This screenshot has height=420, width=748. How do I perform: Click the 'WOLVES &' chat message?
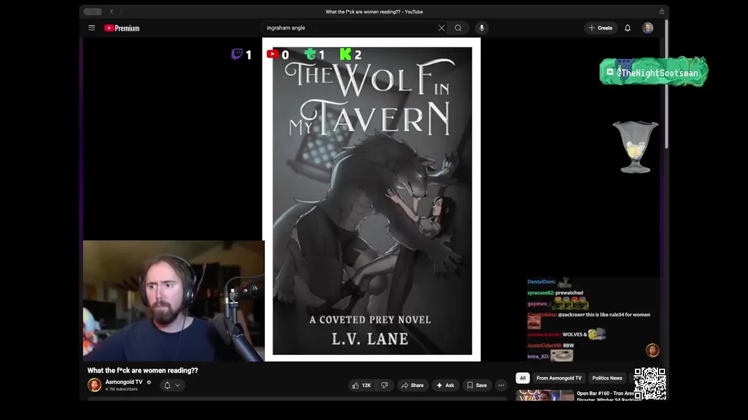(x=574, y=334)
